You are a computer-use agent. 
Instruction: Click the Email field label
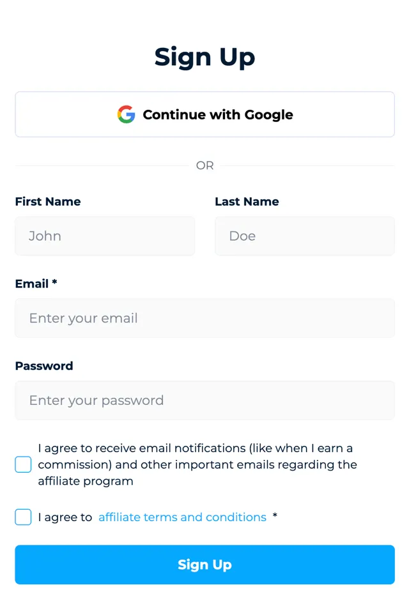click(x=32, y=284)
